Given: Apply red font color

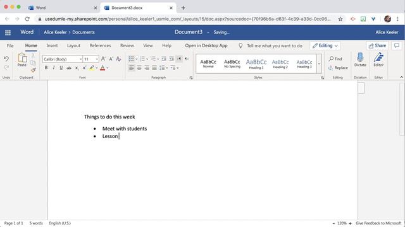Looking at the screenshot, I should pos(103,68).
